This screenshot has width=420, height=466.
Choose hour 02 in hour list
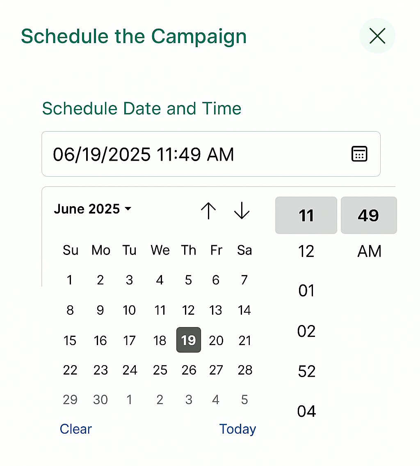click(x=306, y=331)
